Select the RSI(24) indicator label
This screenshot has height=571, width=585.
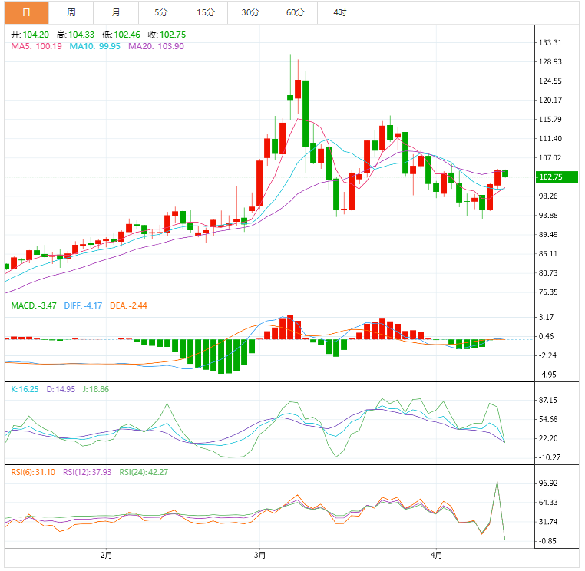(x=144, y=472)
